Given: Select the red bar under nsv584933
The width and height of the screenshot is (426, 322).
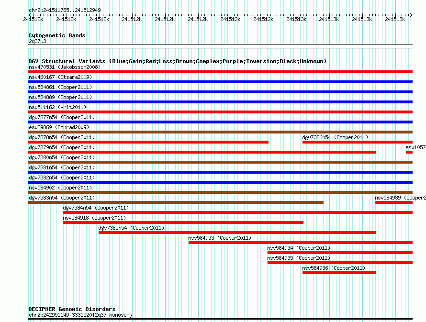Looking at the screenshot, I should point(301,243).
